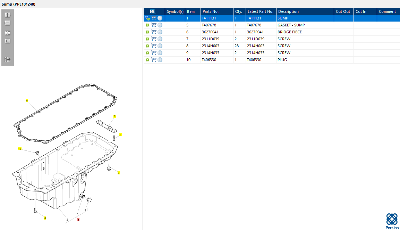Add SUMP T411131 to cart
Viewport: 400px width, 230px height.
[x=154, y=18]
